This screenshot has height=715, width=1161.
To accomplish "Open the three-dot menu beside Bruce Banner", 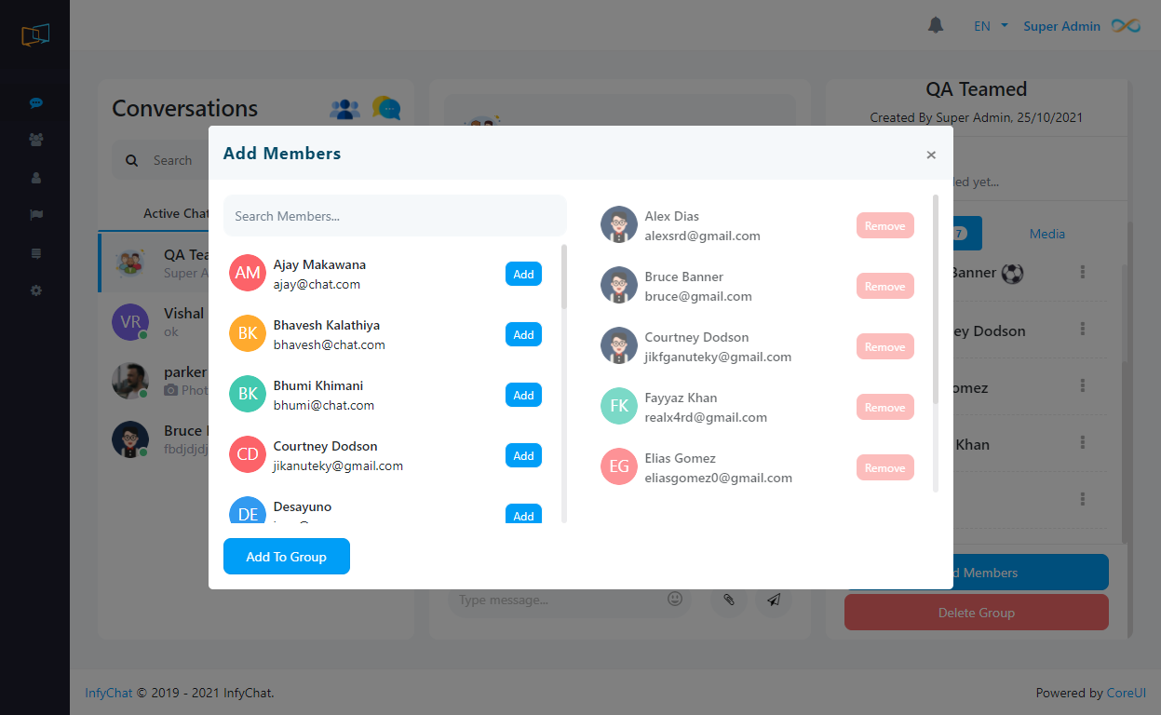I will tap(1082, 274).
